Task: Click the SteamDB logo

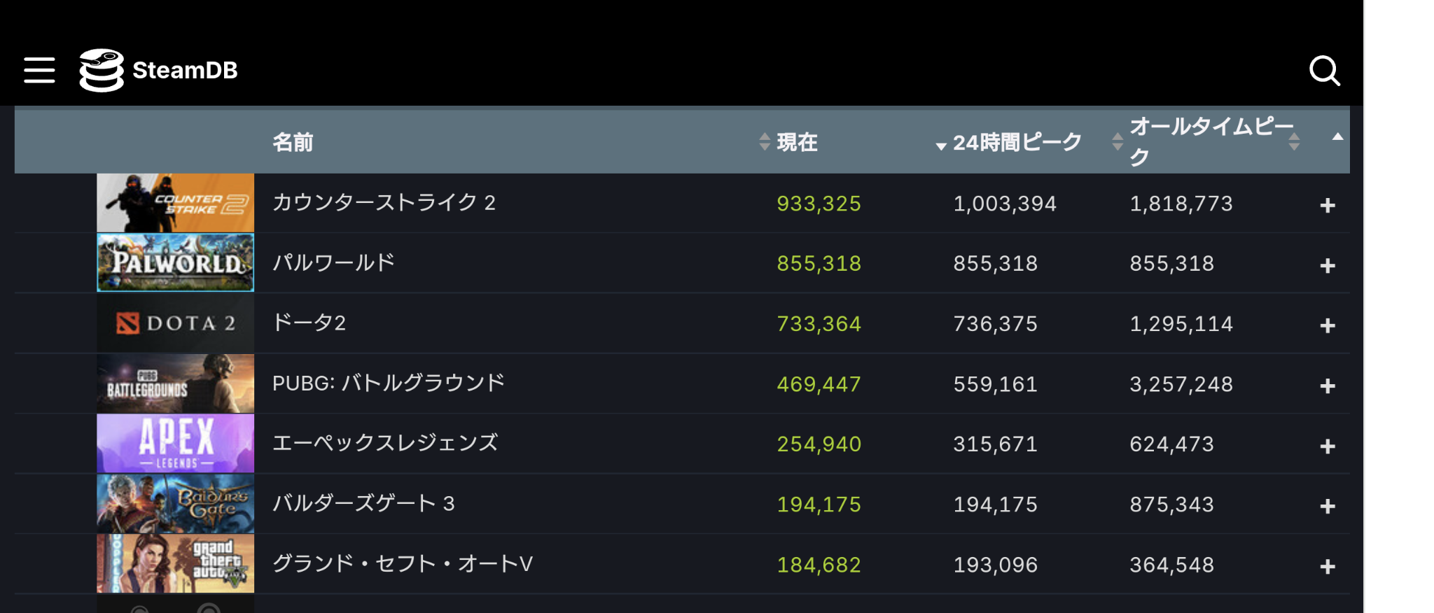Action: 158,70
